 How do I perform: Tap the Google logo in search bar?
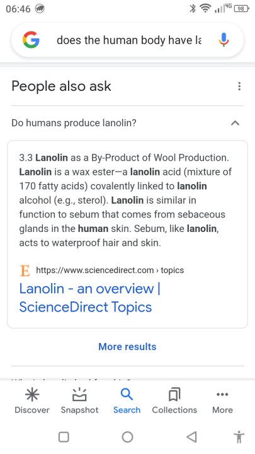tap(31, 40)
